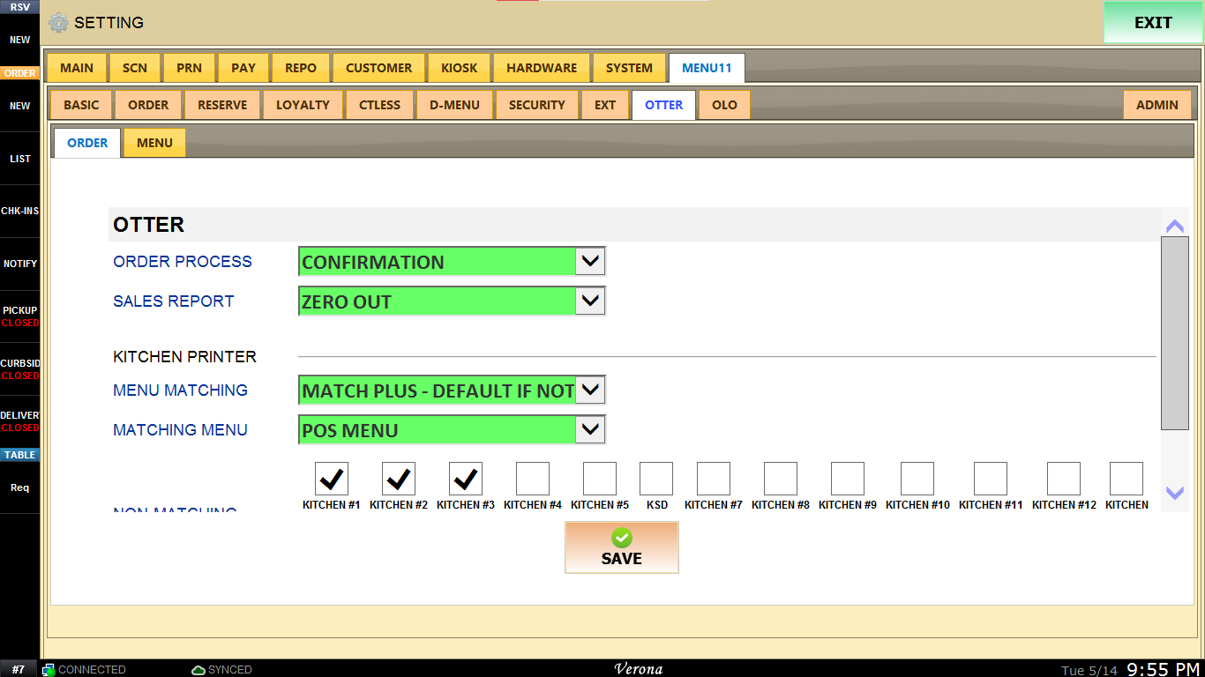Screen dimensions: 1205x677
Task: Select the HARDWARE tab
Action: 542,68
